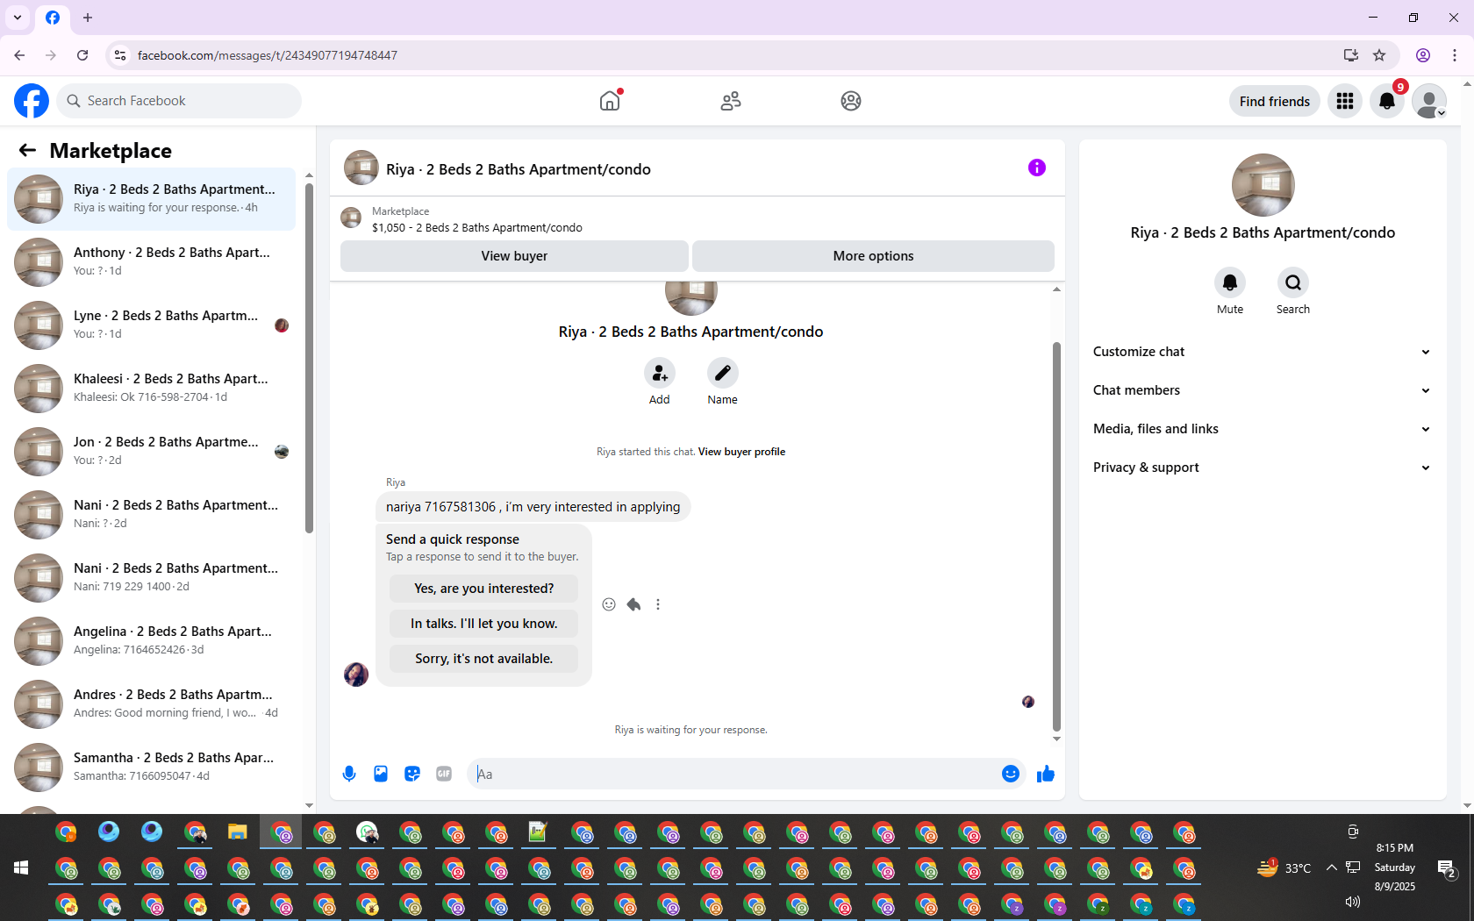Click the chat messages scrollbar
The height and width of the screenshot is (921, 1474).
point(1056,535)
